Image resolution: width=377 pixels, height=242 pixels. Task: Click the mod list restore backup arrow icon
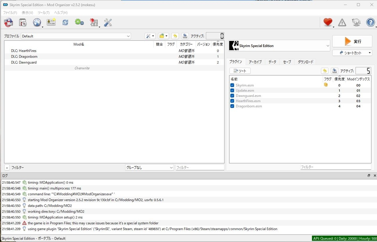tap(175, 36)
